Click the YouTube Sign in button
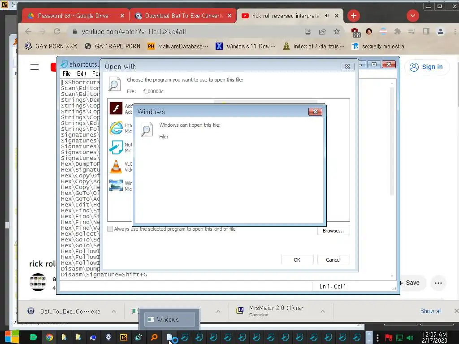 pyautogui.click(x=427, y=67)
